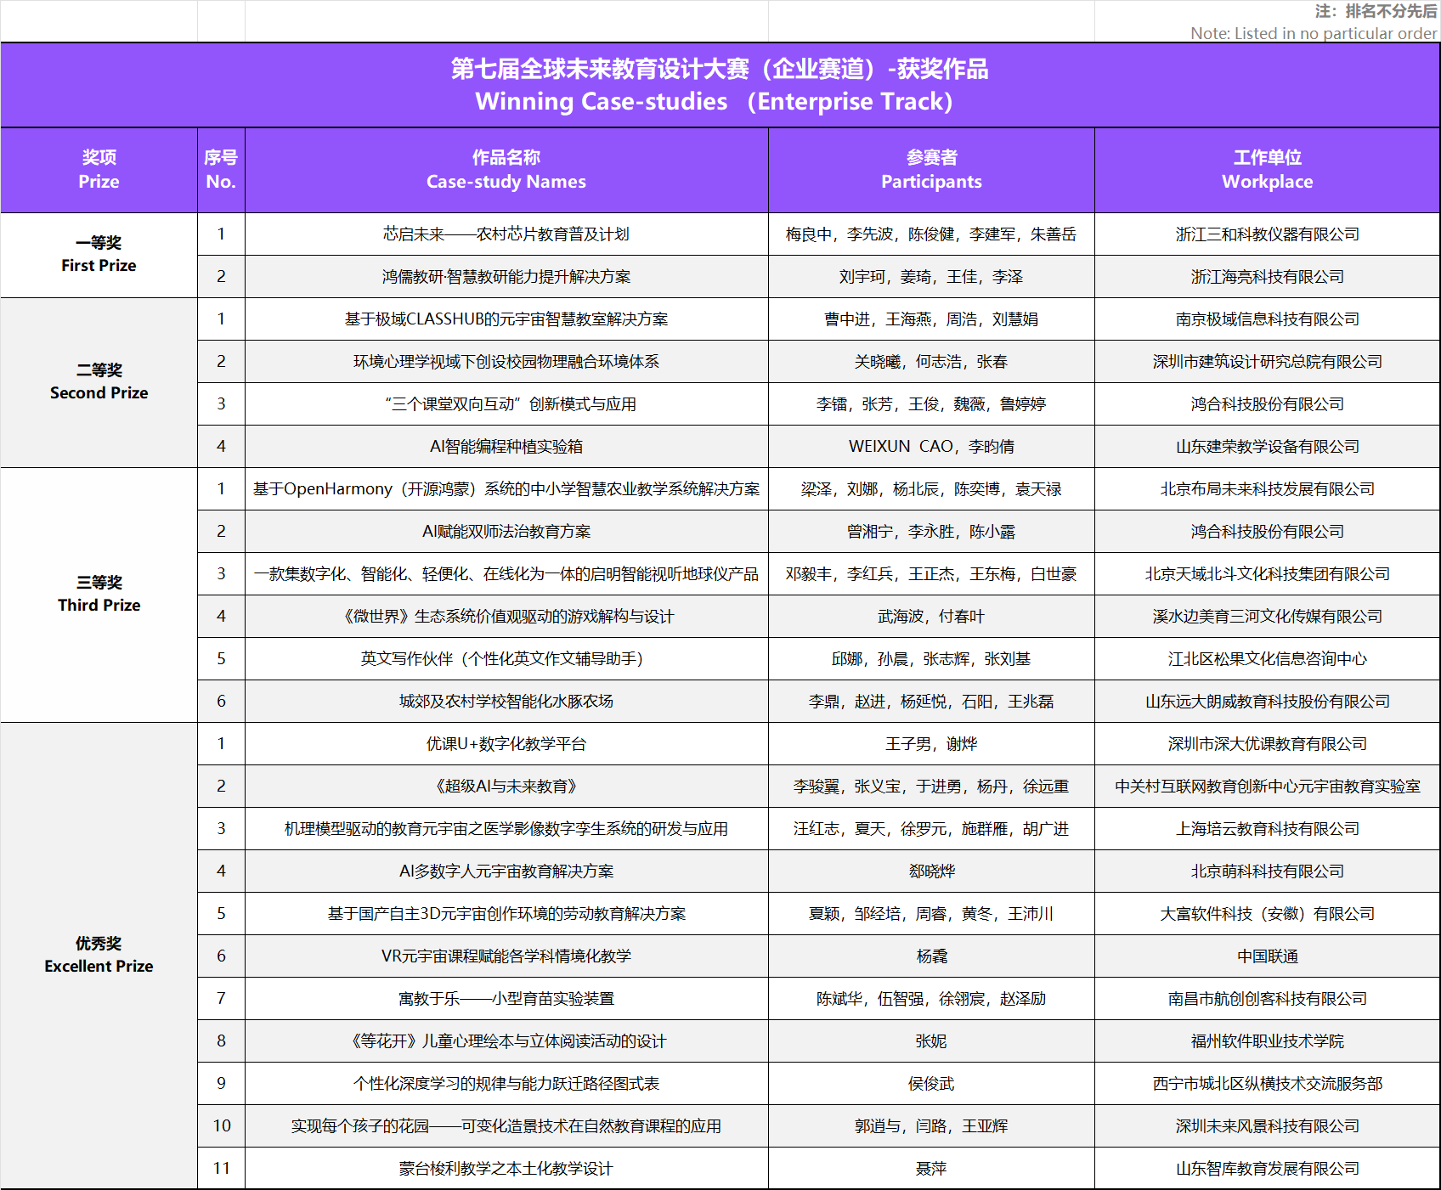Screen dimensions: 1441x1190
Task: Select the 'Prize' column header
Action: [x=99, y=170]
